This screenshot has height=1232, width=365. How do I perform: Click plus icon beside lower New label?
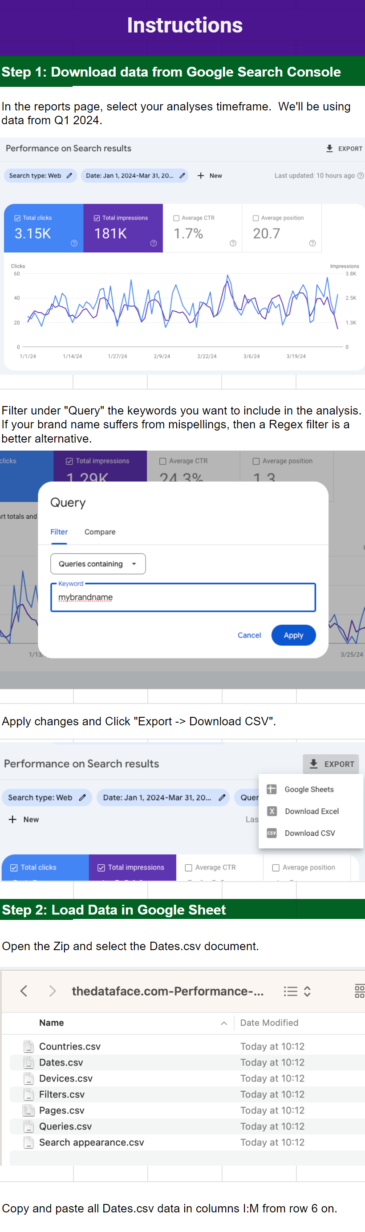(13, 819)
